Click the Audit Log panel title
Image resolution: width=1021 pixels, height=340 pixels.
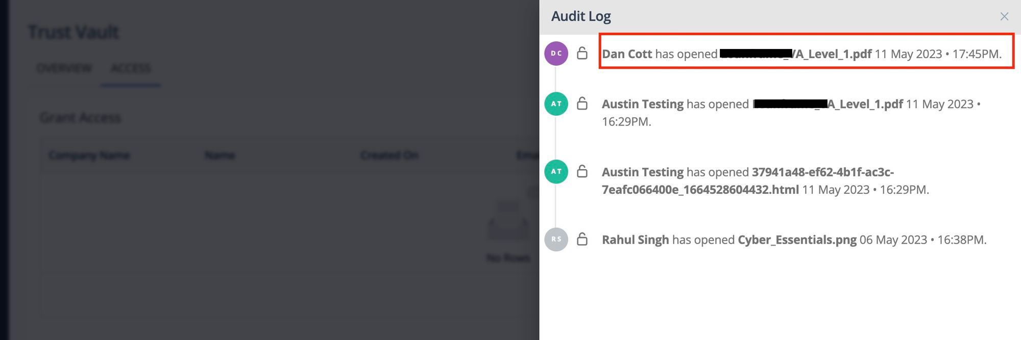pos(581,16)
